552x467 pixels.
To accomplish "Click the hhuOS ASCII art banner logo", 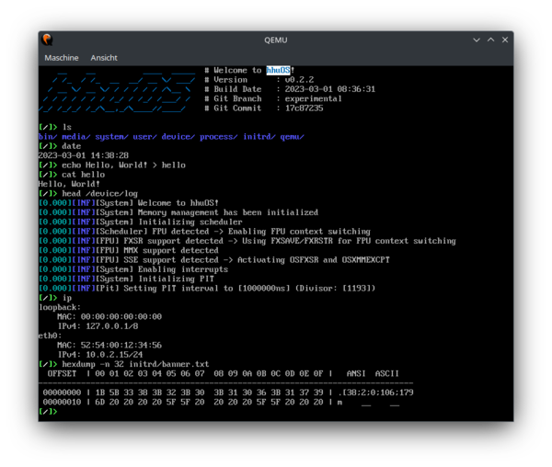I will pos(116,92).
